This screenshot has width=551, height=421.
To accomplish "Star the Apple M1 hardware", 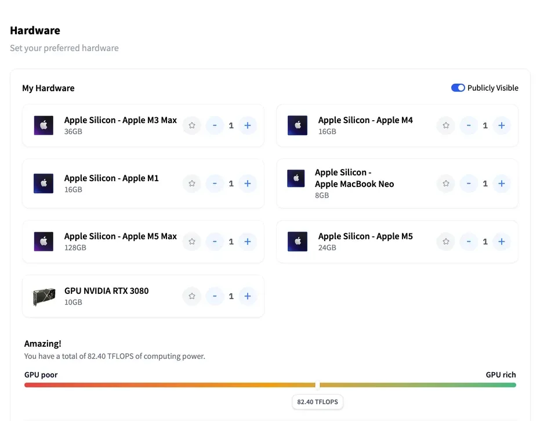I will (192, 183).
